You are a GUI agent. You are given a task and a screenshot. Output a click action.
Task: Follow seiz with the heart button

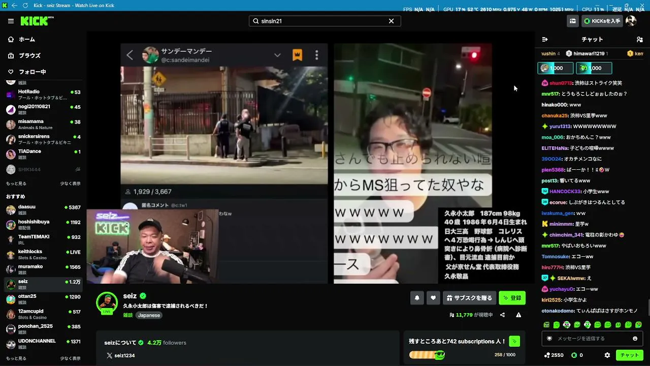click(x=433, y=298)
